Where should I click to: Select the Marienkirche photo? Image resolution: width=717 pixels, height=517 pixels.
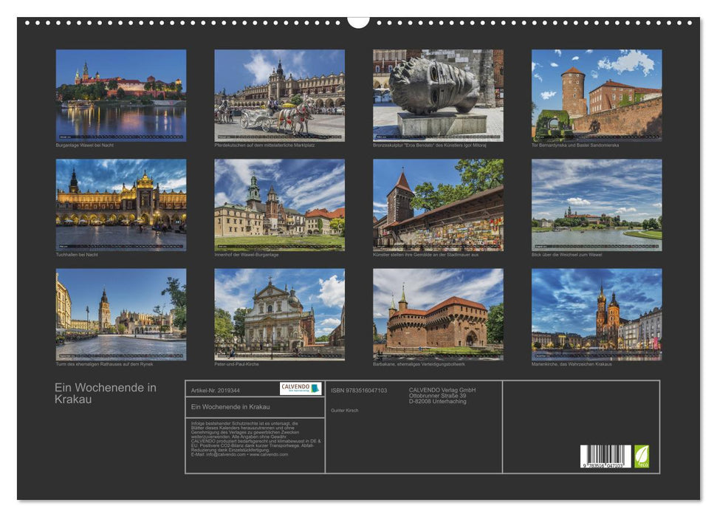(x=597, y=314)
